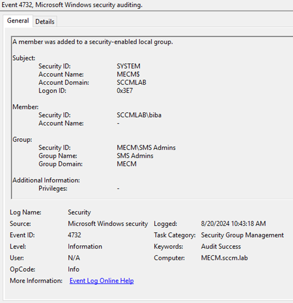Click the Subject Security ID value SYSTEM
Screen dimensions: 293x303
click(128, 66)
